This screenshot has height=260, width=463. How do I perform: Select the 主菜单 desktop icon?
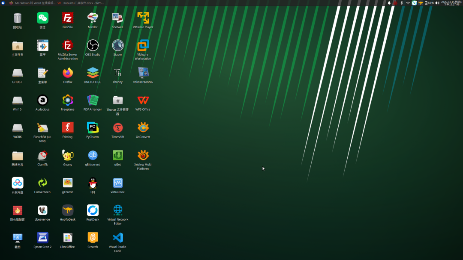pyautogui.click(x=42, y=76)
